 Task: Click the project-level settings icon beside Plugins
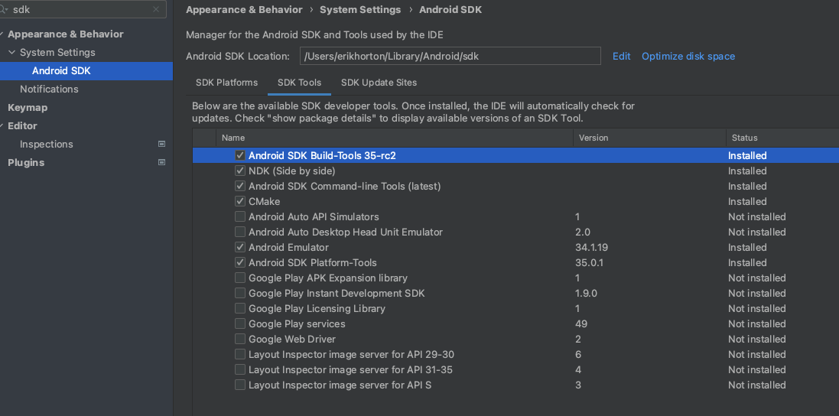[161, 162]
